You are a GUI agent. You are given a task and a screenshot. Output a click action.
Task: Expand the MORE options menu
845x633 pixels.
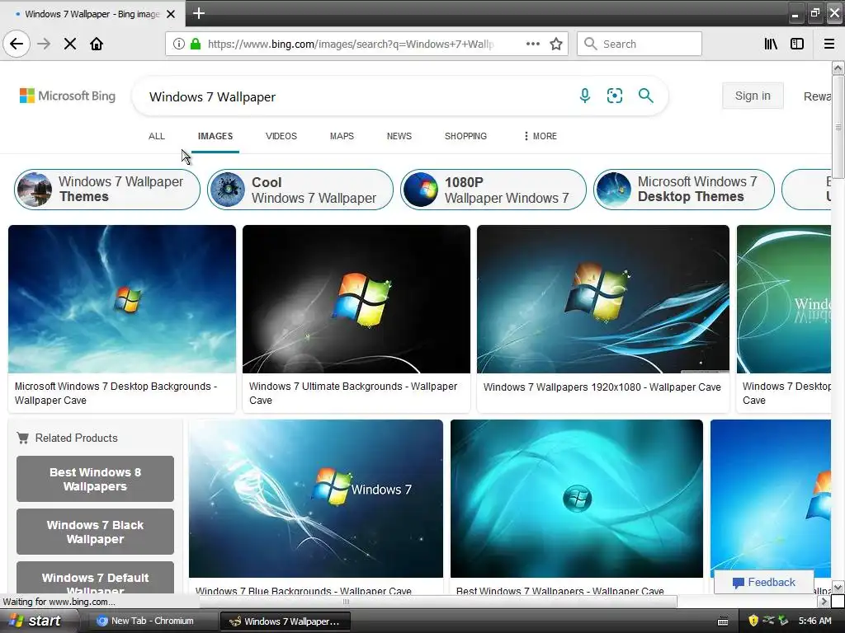tap(541, 136)
